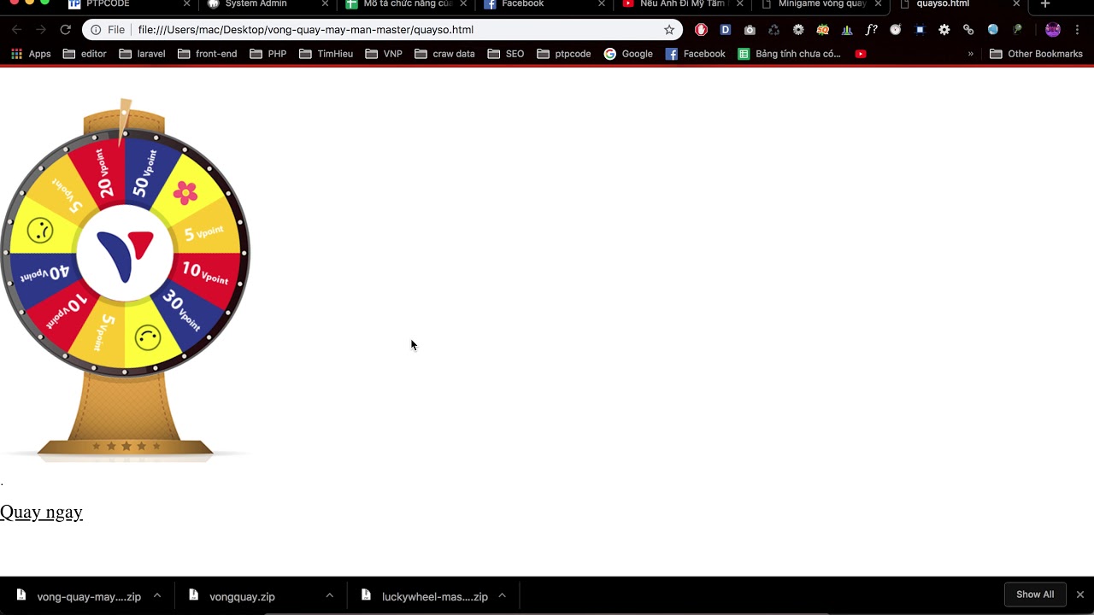Open Chrome's three-dot menu

point(1077,30)
